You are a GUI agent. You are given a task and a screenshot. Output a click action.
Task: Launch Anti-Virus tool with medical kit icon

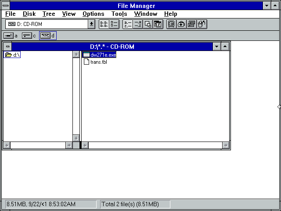click(x=181, y=24)
